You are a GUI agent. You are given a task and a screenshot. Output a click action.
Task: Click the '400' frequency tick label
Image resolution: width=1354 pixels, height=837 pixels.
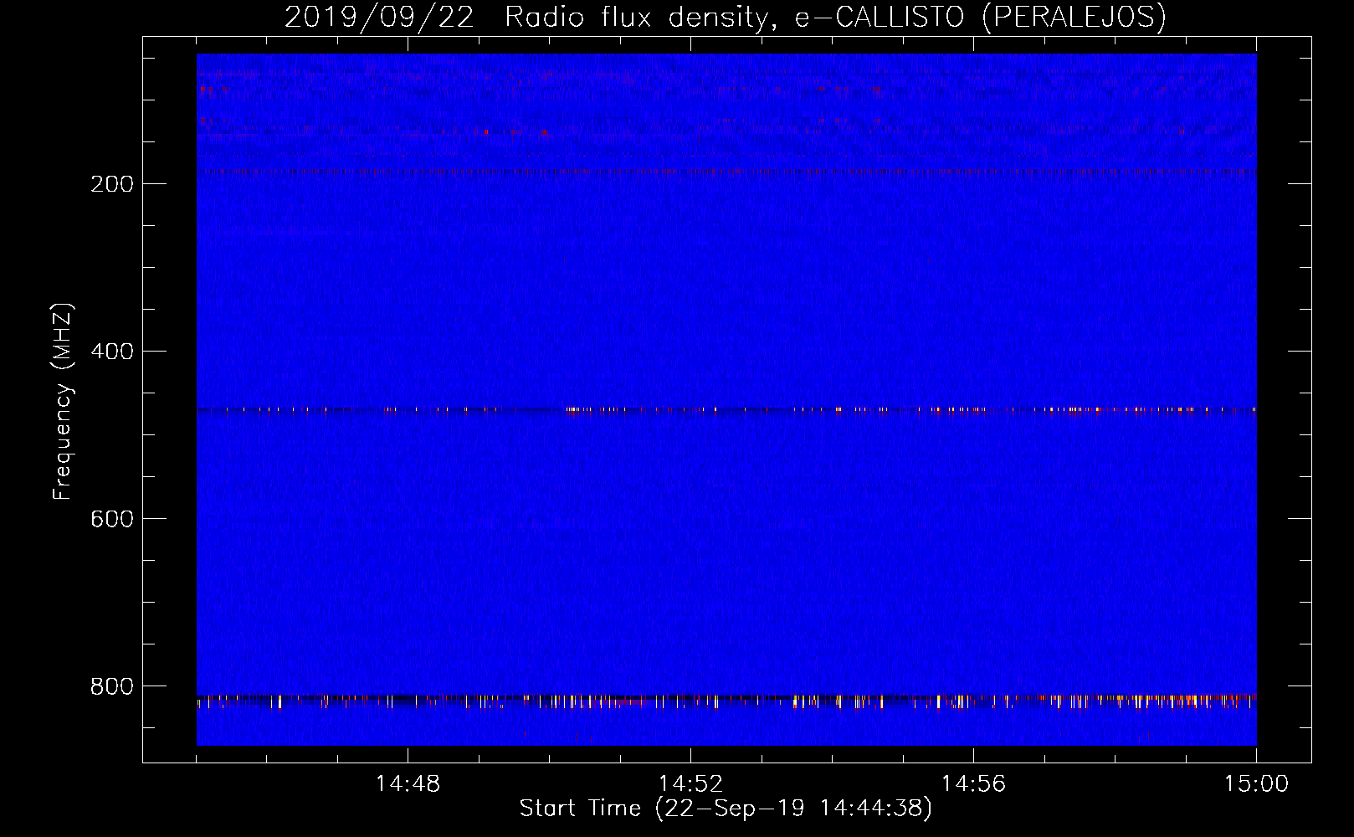click(x=112, y=352)
